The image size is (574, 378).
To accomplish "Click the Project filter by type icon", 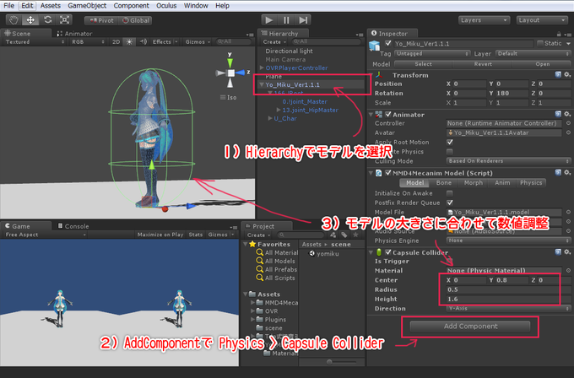I will point(333,235).
